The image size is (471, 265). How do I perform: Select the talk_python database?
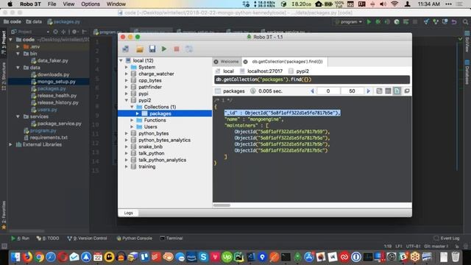click(152, 153)
